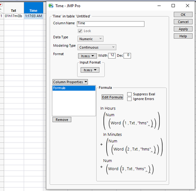Open the Modeling Type Continuous dropdown

pos(97,47)
